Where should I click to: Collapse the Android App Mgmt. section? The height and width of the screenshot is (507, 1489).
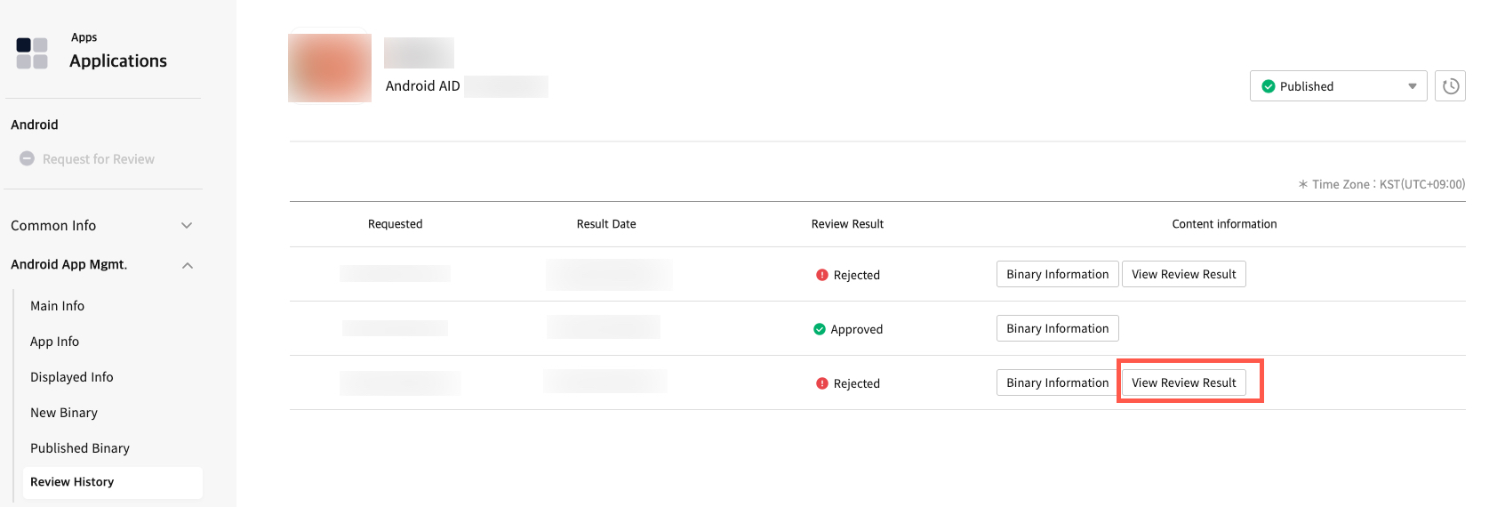(x=187, y=265)
